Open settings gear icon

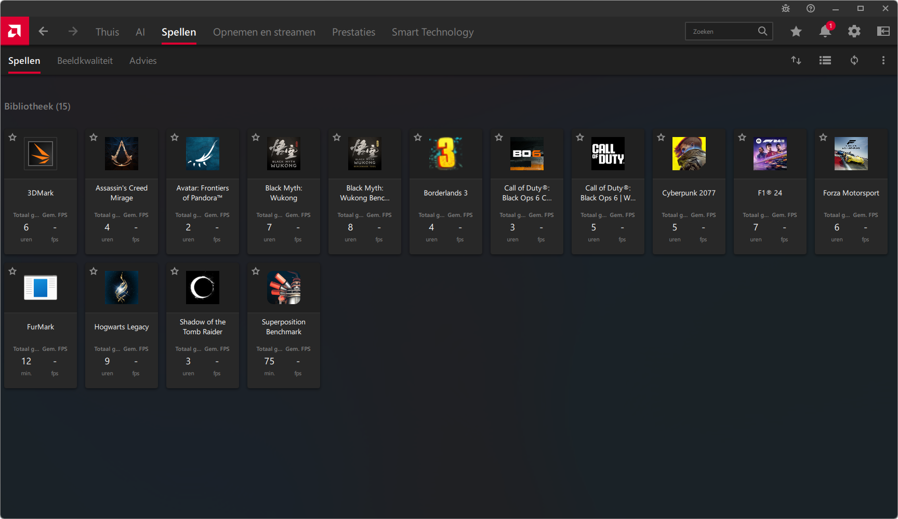point(854,32)
